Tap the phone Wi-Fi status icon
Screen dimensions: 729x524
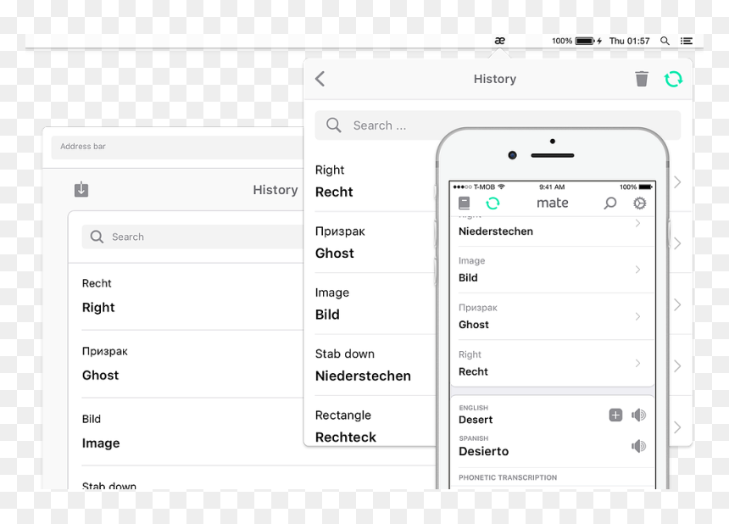coord(501,187)
